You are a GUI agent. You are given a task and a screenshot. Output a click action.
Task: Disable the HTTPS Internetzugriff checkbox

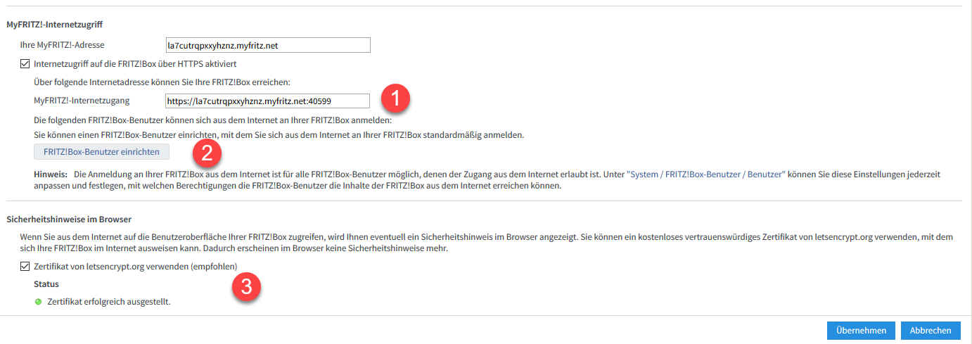pyautogui.click(x=25, y=63)
